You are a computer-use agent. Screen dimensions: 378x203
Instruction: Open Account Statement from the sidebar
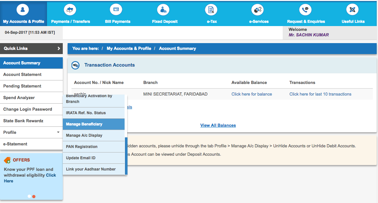31,75
